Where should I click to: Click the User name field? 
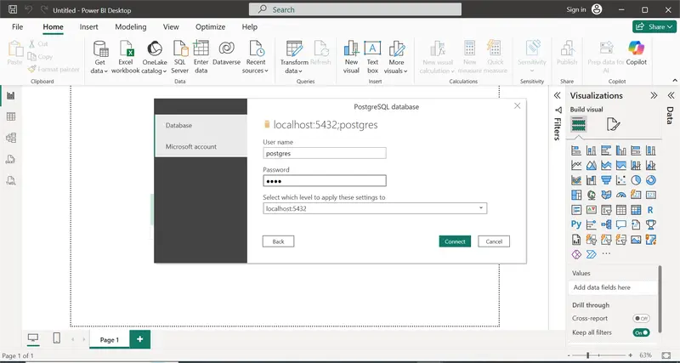(x=325, y=153)
